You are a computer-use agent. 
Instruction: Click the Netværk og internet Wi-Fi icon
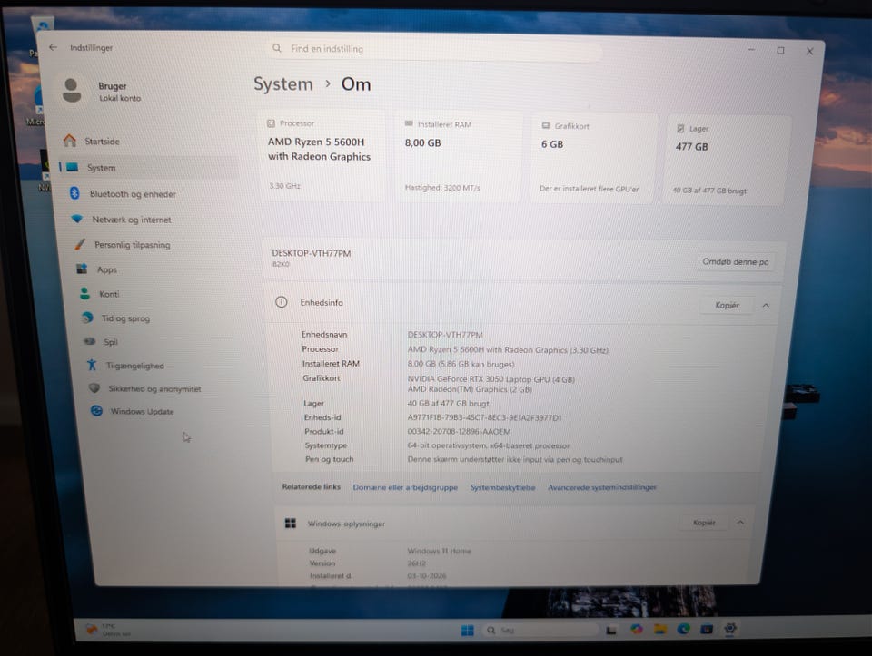pyautogui.click(x=76, y=219)
